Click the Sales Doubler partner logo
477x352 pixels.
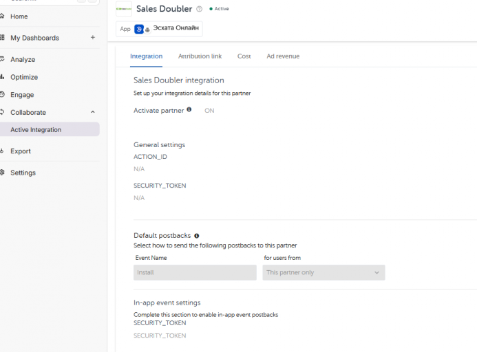124,9
